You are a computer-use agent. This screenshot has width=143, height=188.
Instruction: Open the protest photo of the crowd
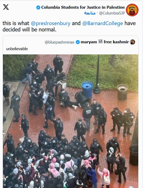[71, 121]
